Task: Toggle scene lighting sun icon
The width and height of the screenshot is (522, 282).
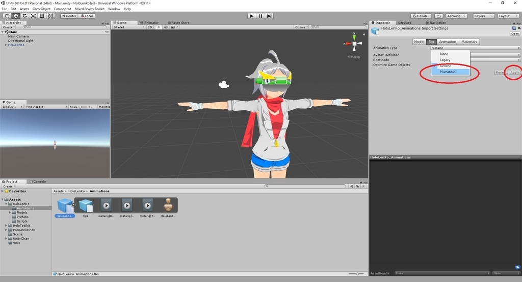Action: 159,27
